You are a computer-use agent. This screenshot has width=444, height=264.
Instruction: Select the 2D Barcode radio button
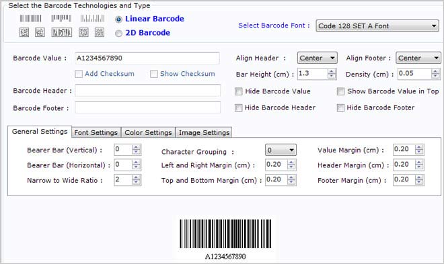[118, 34]
